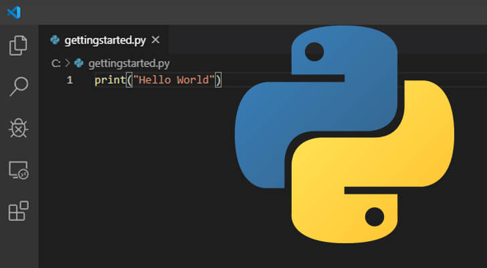The height and width of the screenshot is (268, 487).
Task: Click the "Hello World" string in code
Action: 174,80
